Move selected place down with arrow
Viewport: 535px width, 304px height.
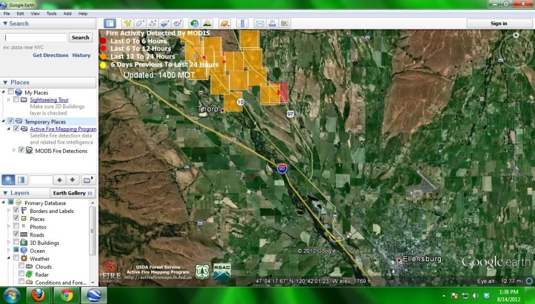click(72, 179)
